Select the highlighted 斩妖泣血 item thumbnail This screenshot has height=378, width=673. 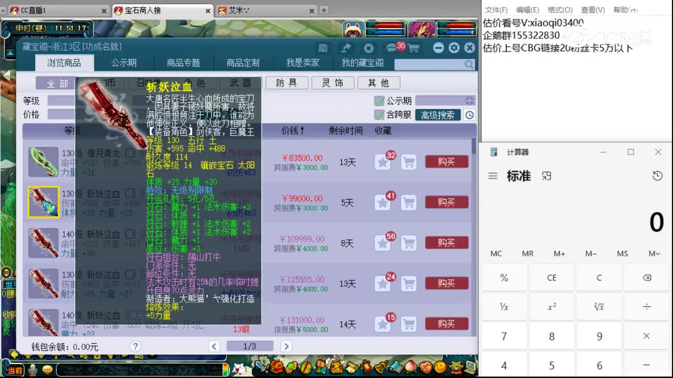43,202
